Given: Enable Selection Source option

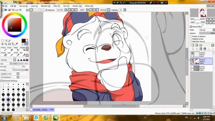Looking at the screenshot, I should pyautogui.click(x=191, y=41).
